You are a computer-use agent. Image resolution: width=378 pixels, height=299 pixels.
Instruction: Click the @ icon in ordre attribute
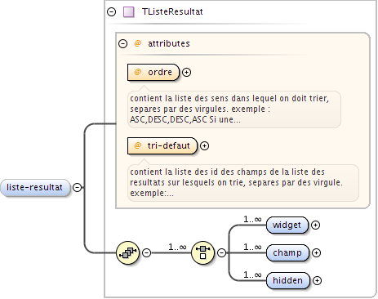138,72
